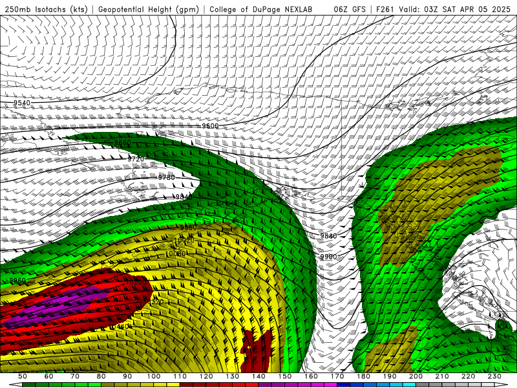
Task: Click the 130 value on the colorbar scale
Action: [x=233, y=376]
